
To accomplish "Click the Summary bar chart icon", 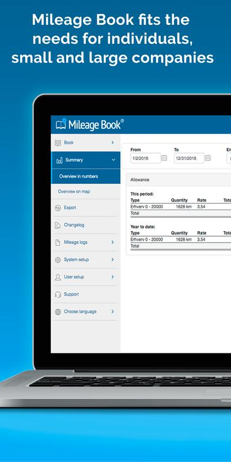I will (59, 161).
